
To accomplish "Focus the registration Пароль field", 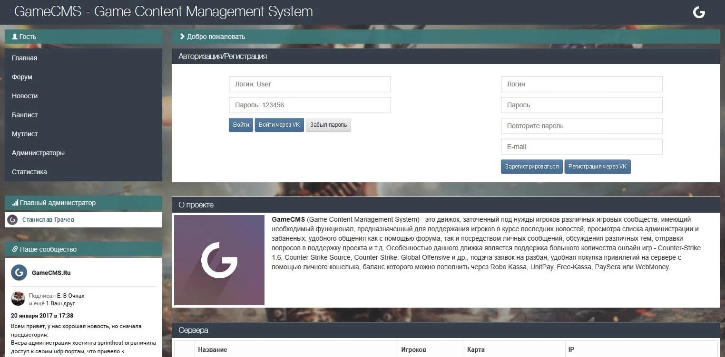I will [x=582, y=105].
